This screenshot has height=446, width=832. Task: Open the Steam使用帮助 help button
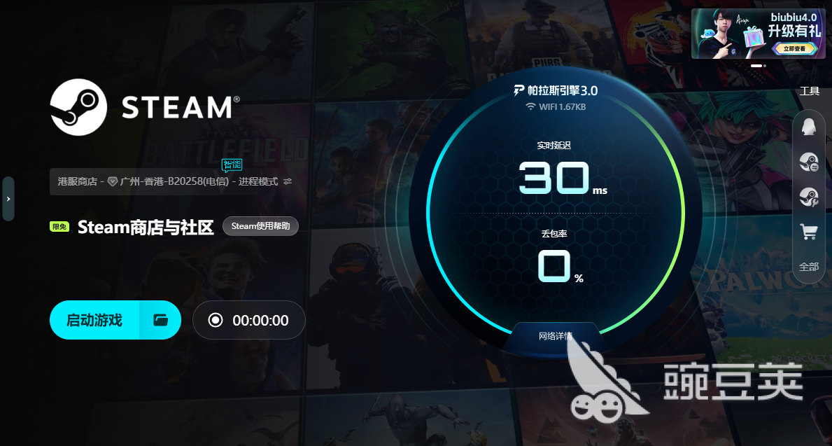(x=260, y=226)
